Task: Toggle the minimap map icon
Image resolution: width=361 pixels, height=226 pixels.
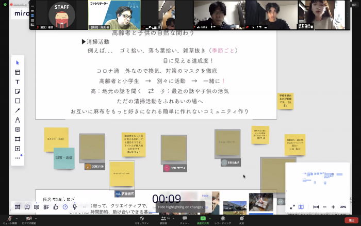Action: click(301, 207)
